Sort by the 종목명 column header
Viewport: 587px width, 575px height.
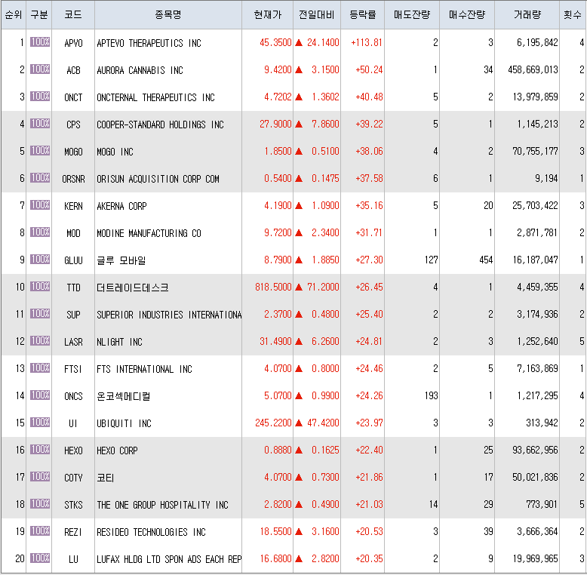click(168, 14)
